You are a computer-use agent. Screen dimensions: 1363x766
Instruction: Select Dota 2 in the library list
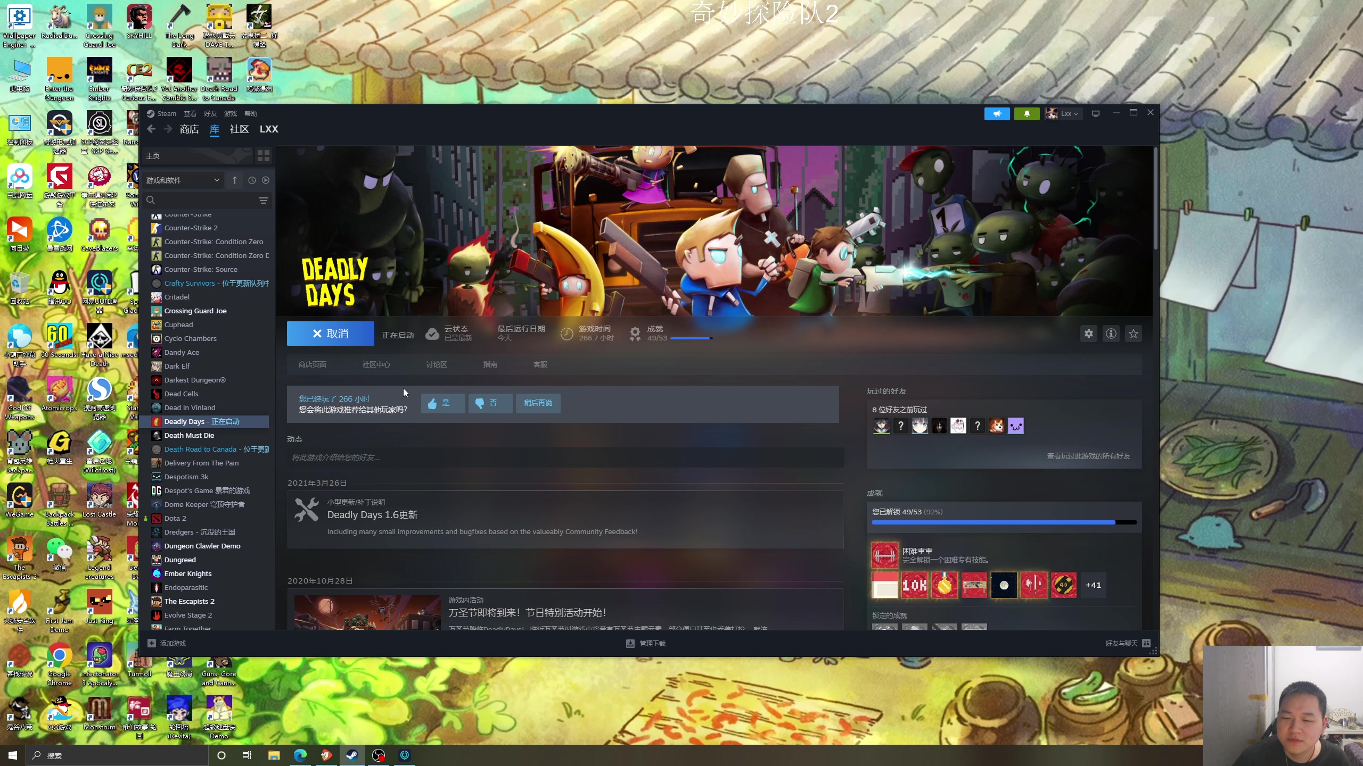click(205, 518)
